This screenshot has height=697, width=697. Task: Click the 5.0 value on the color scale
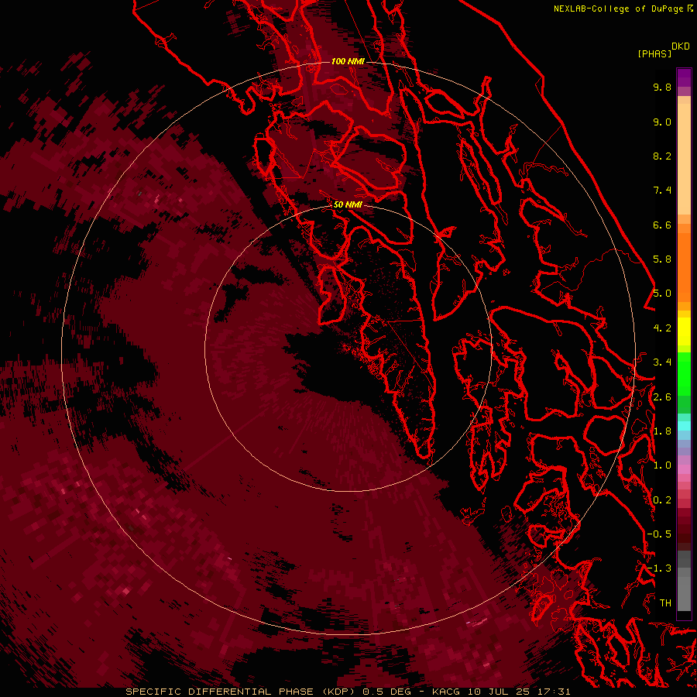(662, 294)
